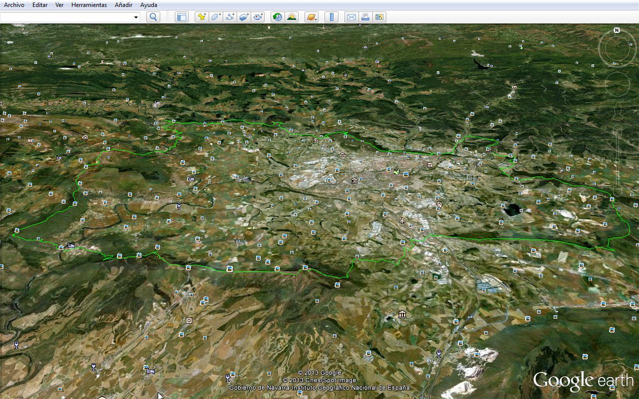Open the planet switcher dropdown
The height and width of the screenshot is (399, 639).
click(x=312, y=17)
